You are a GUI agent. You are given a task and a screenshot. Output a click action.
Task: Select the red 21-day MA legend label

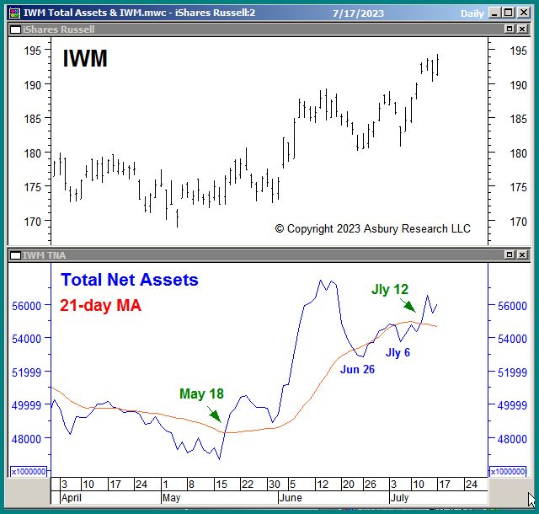click(x=100, y=306)
